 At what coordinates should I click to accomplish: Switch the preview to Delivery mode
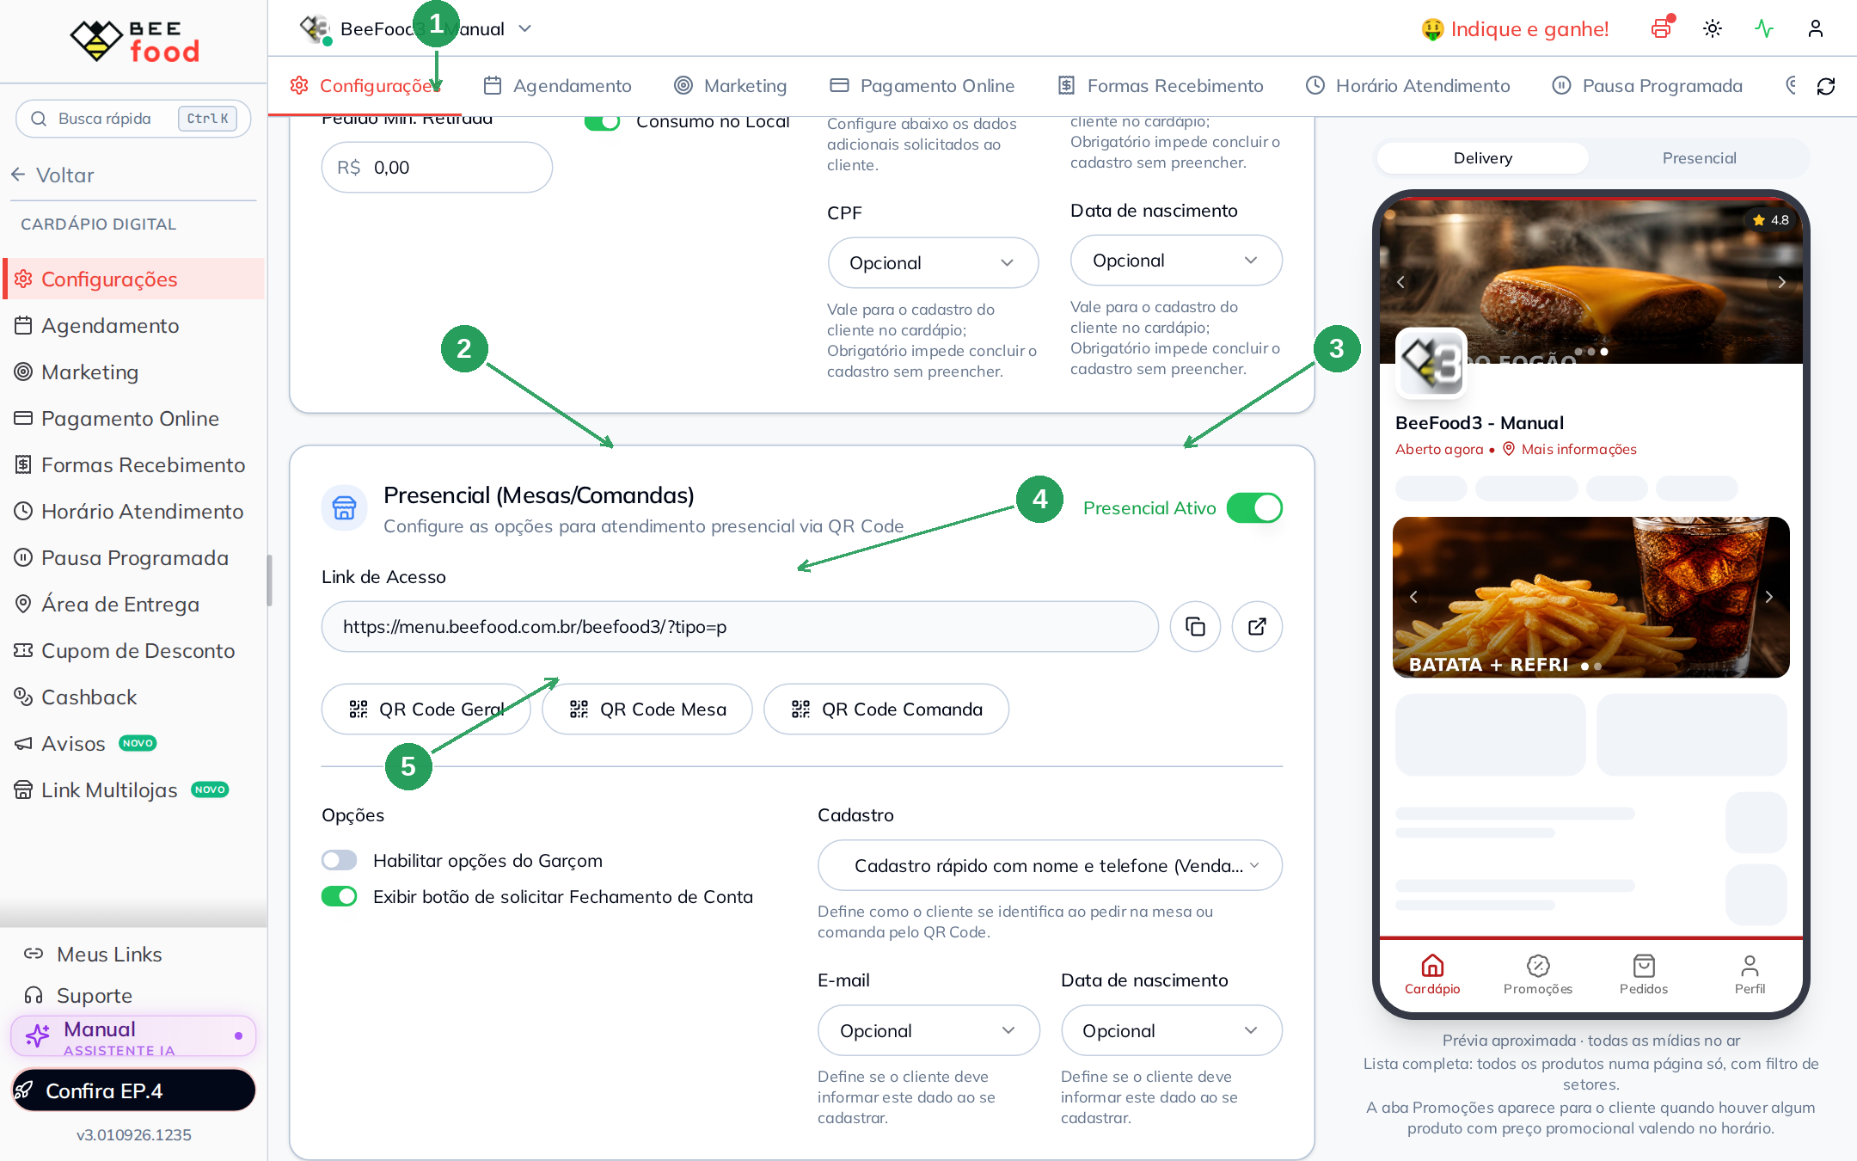(x=1483, y=158)
